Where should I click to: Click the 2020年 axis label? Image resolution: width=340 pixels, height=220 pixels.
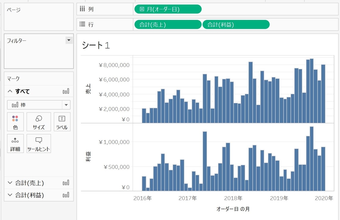pos(324,198)
